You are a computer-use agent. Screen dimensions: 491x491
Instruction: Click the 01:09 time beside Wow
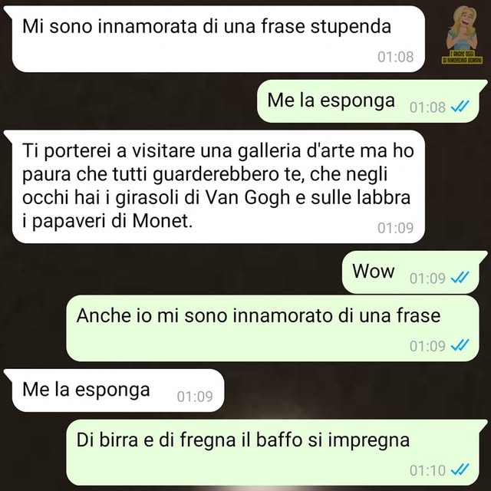427,278
